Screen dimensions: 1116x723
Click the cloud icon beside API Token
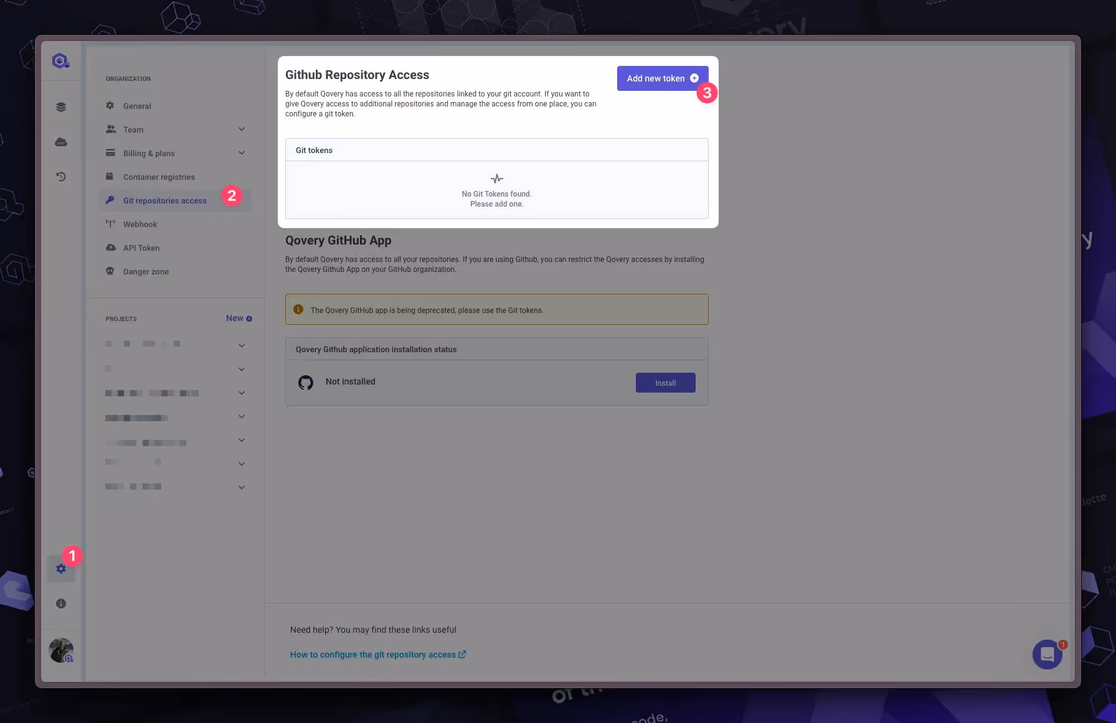(x=111, y=248)
